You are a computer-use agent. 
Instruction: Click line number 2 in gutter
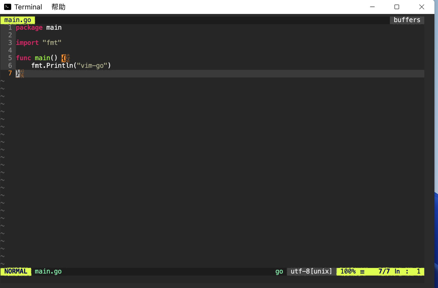point(10,35)
